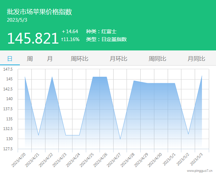Click y-axis label 147.5

click(8, 69)
